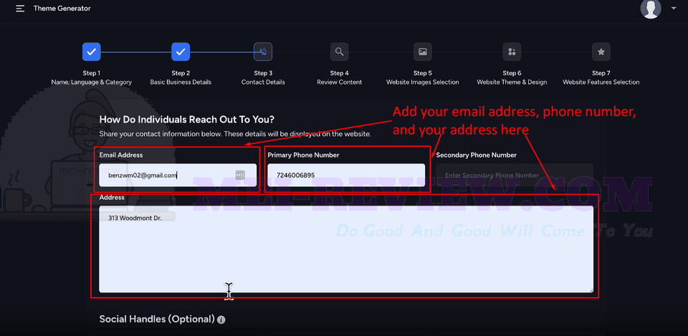The image size is (688, 336).
Task: Click the Step 3 contact phone icon
Action: 263,52
